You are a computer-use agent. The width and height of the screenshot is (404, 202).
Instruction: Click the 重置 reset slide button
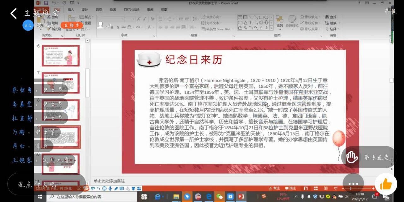tap(85, 23)
